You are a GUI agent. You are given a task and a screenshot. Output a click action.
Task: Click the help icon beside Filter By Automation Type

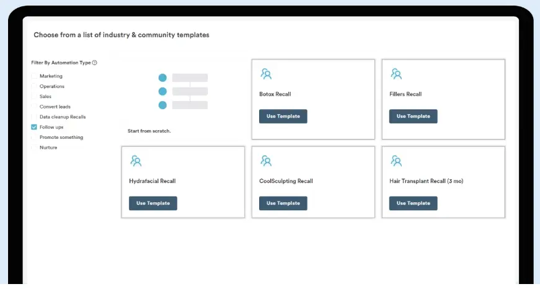(x=94, y=63)
